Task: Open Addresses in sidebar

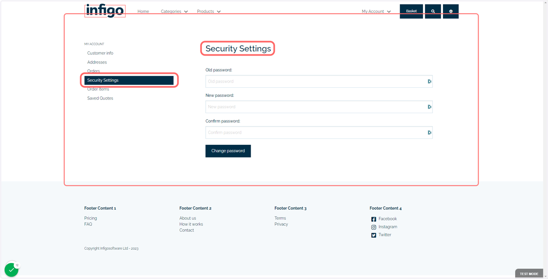Action: 97,62
